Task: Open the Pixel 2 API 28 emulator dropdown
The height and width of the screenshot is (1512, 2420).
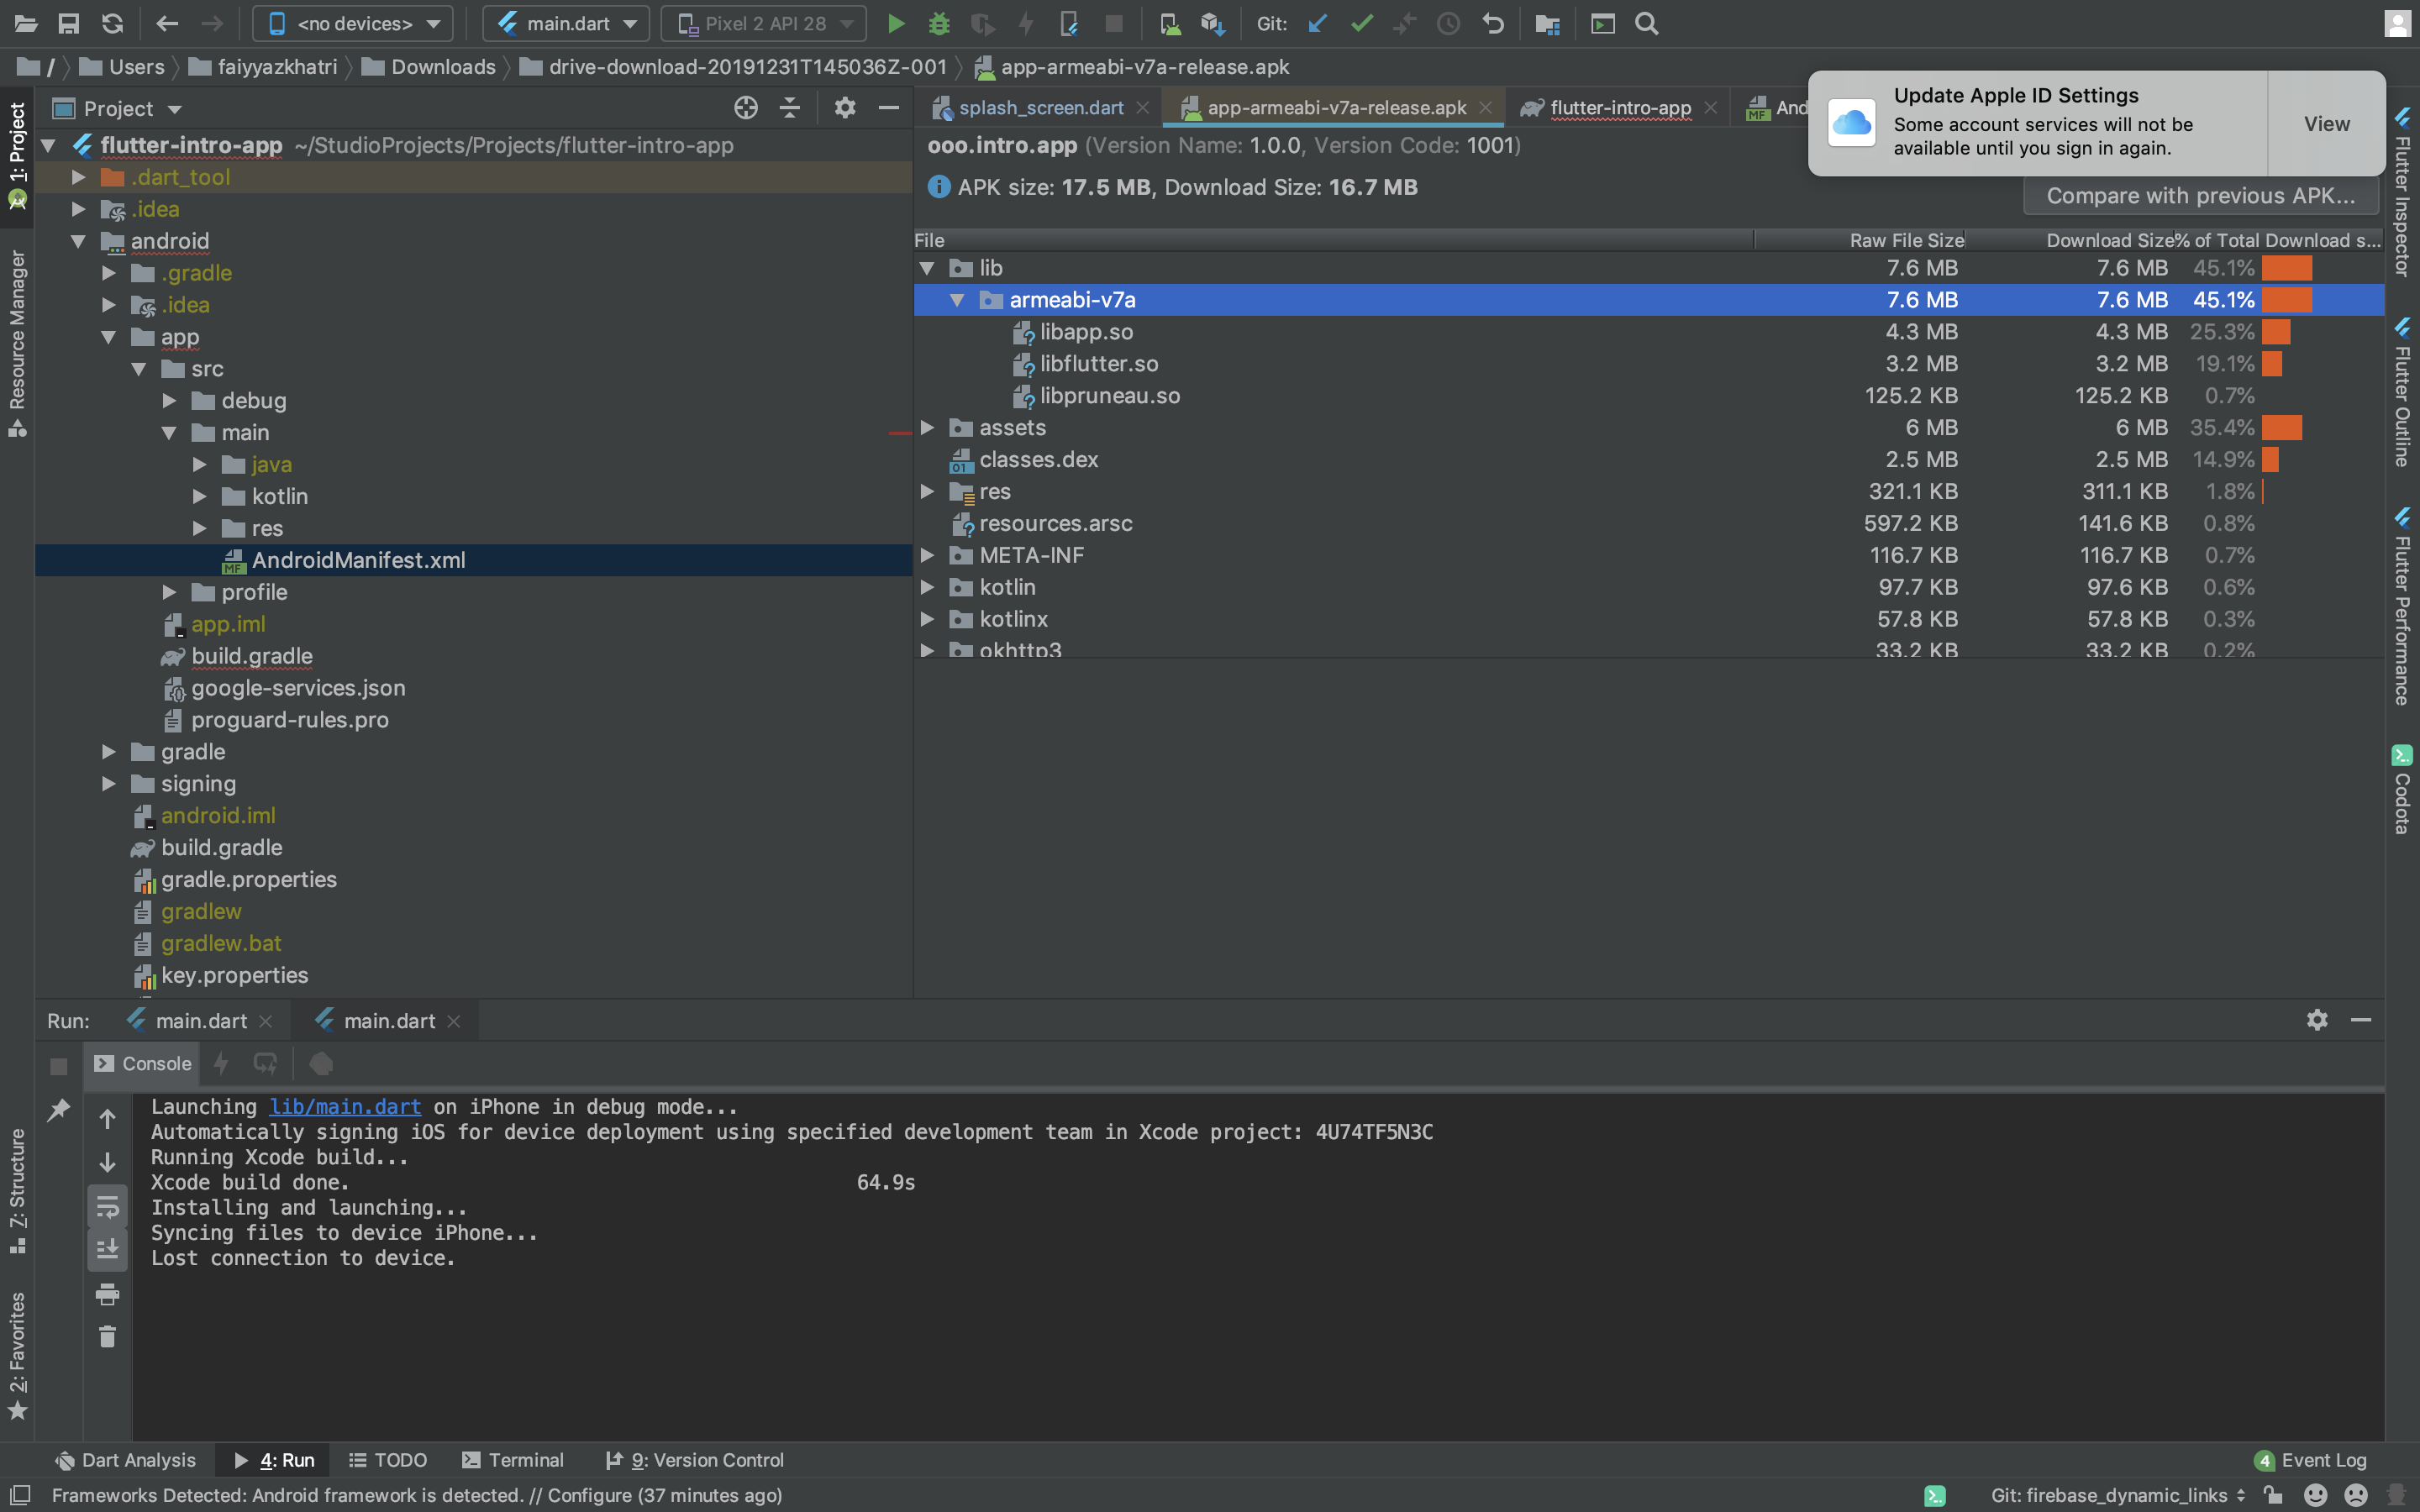Action: [763, 23]
